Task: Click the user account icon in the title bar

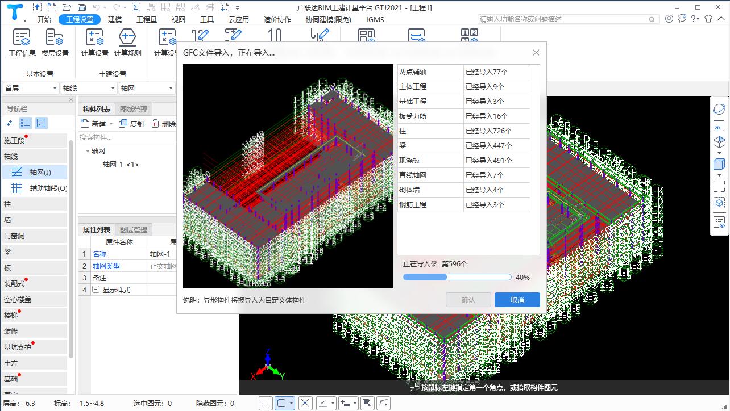Action: [x=669, y=19]
